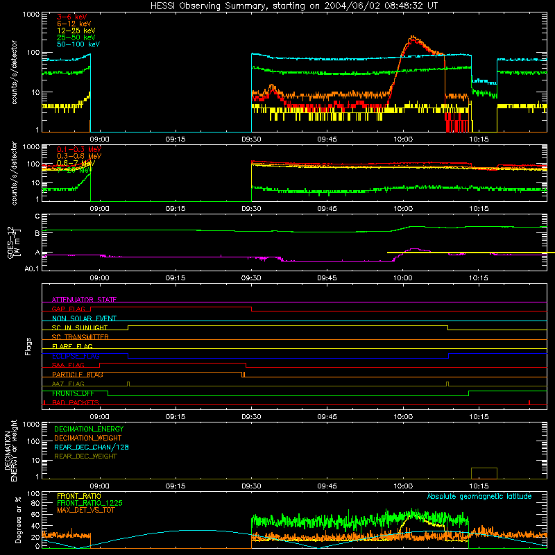
Task: Click the MAX_DET_VS_TOT legend label
Action: point(85,510)
